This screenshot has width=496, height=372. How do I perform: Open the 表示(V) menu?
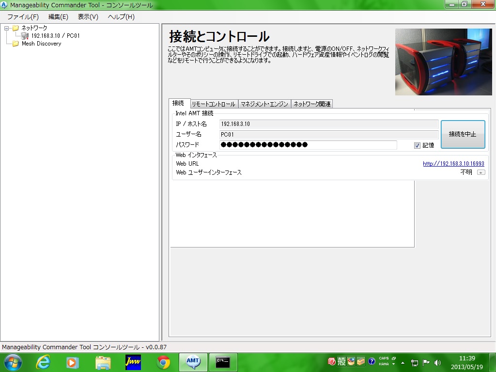[88, 17]
